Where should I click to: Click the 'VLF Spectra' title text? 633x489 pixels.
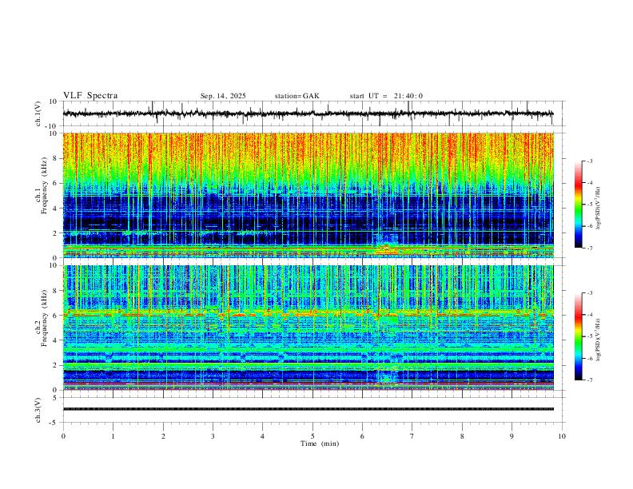point(90,96)
